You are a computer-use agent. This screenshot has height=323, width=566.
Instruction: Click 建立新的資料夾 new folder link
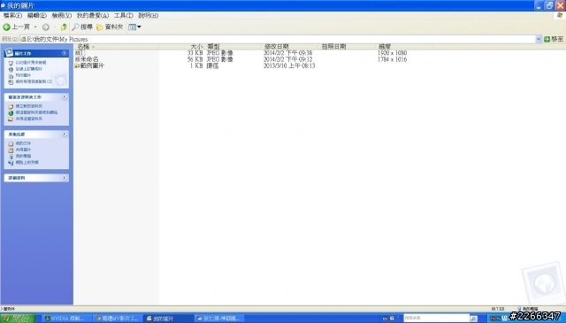click(x=29, y=106)
